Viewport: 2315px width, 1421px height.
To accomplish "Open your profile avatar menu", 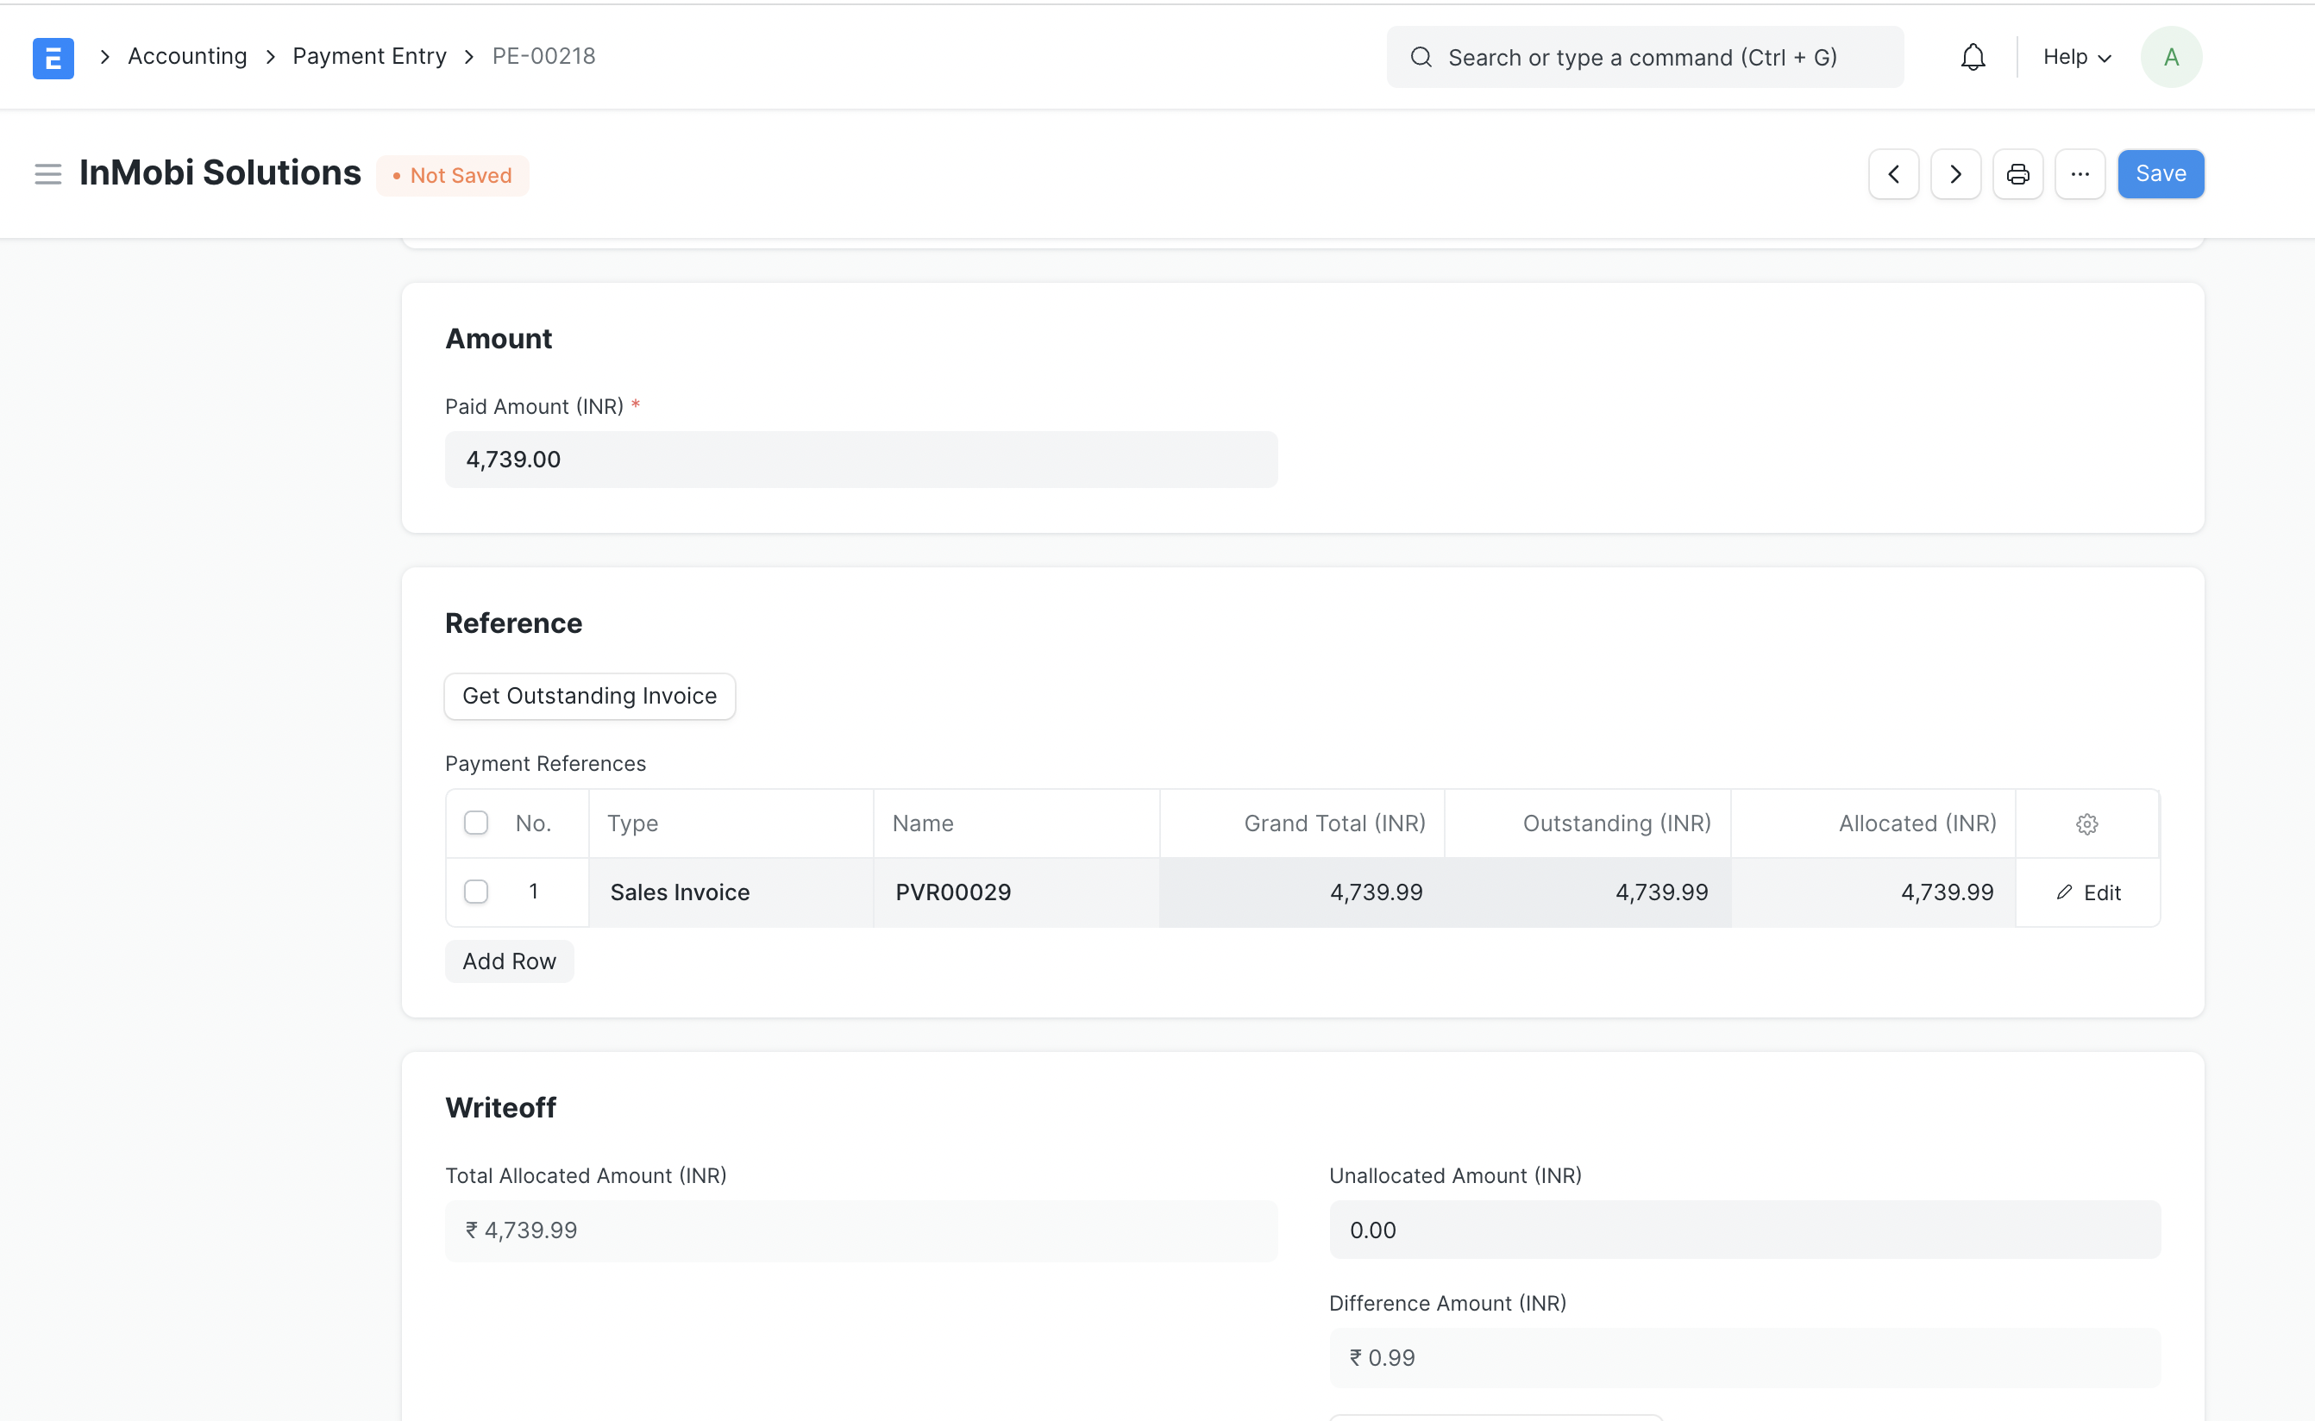I will tap(2170, 56).
